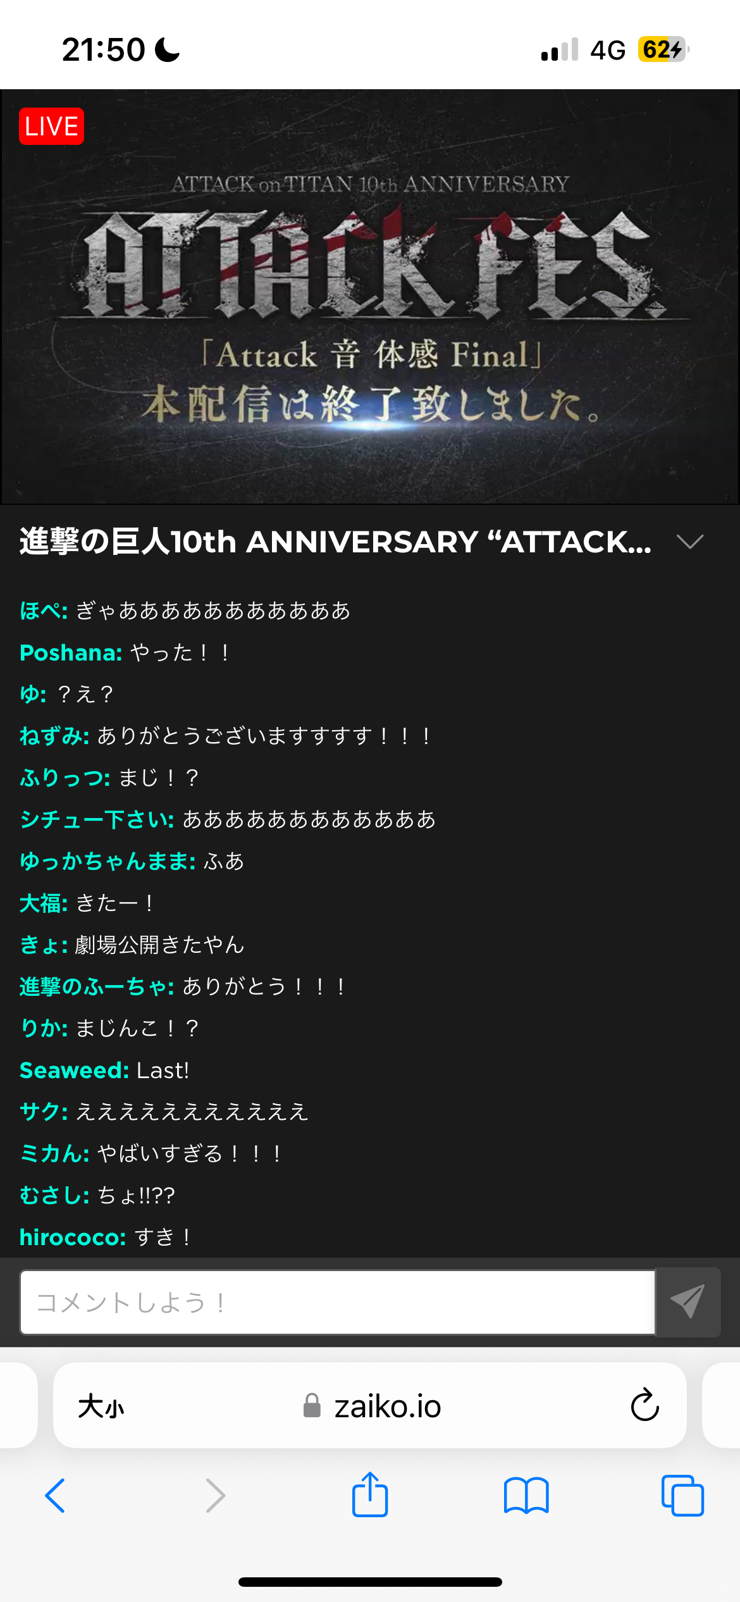Open the Safari tabs overview icon

pyautogui.click(x=682, y=1496)
